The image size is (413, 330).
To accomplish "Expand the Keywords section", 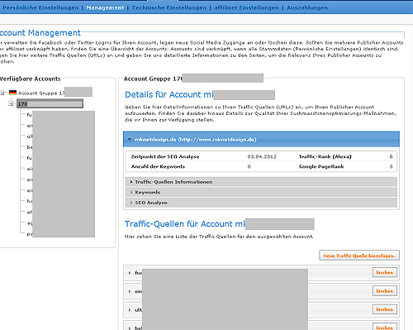I will pyautogui.click(x=261, y=193).
